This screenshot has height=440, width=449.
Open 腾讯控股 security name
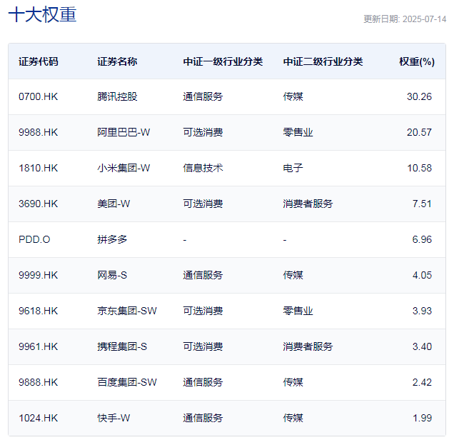pyautogui.click(x=117, y=96)
